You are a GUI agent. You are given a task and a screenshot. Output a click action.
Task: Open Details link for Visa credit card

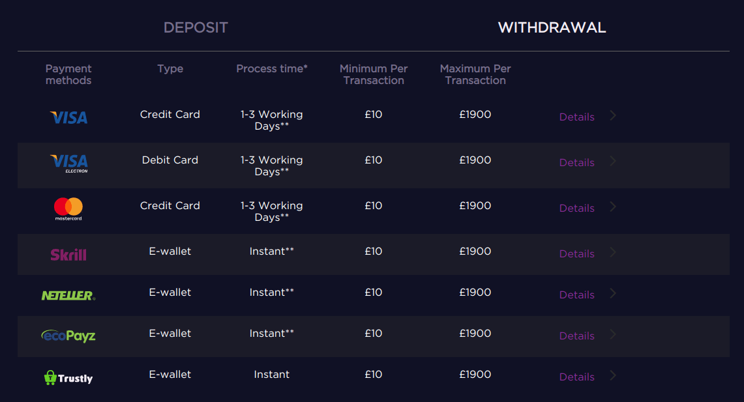[576, 117]
